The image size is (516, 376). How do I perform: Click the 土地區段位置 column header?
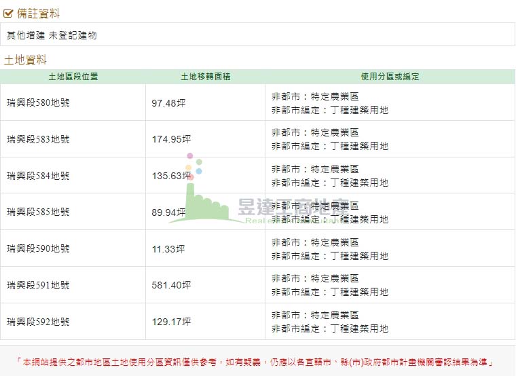73,77
